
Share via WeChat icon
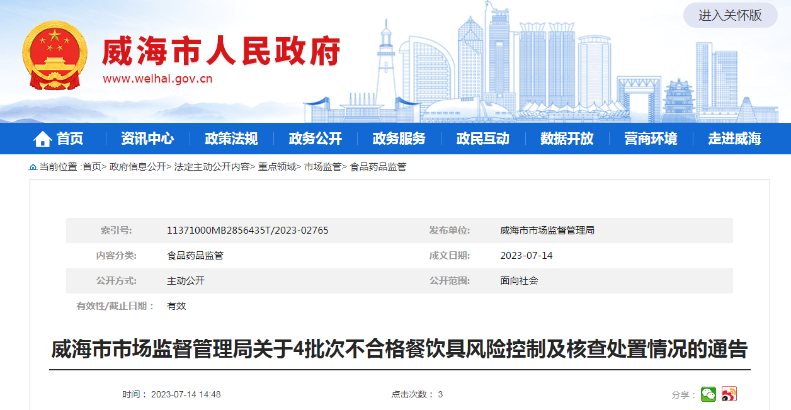[708, 394]
